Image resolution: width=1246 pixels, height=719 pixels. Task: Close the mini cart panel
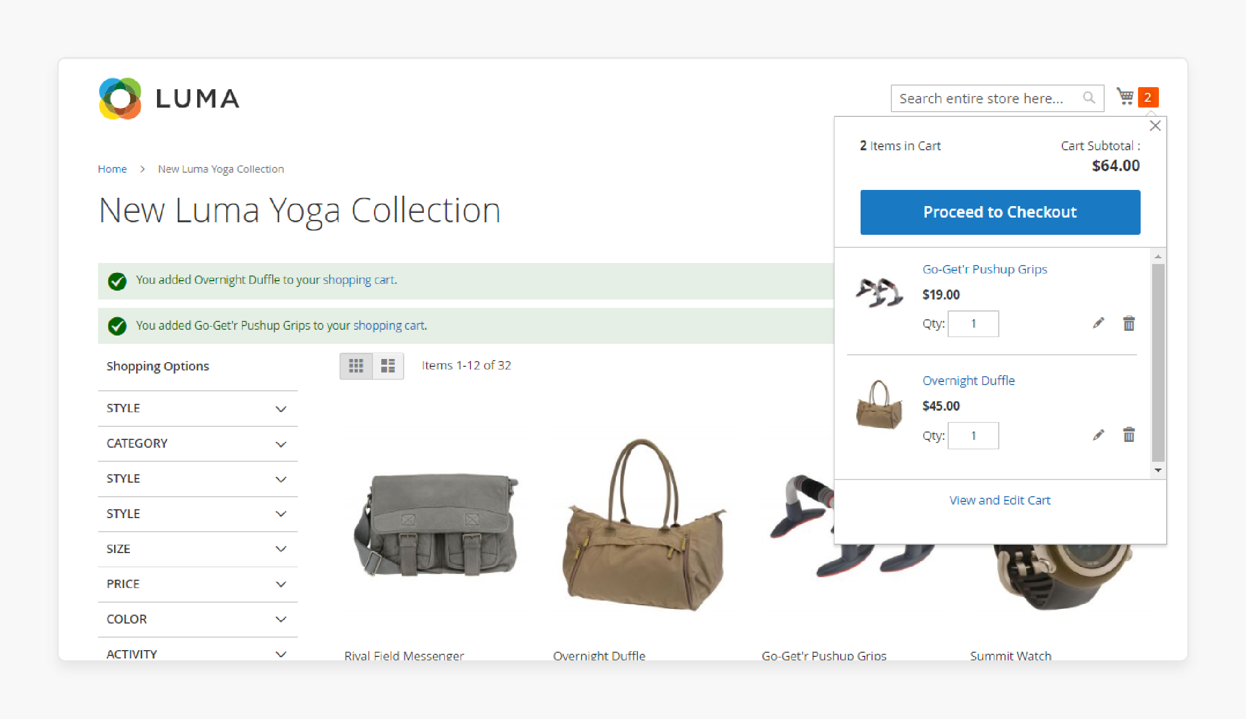(x=1155, y=126)
